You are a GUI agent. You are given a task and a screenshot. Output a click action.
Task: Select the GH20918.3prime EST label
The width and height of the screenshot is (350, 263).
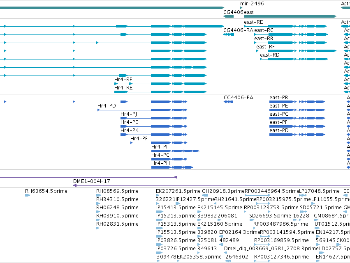pyautogui.click(x=223, y=191)
